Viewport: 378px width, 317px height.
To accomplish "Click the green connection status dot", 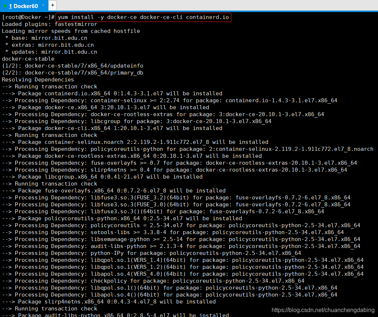I will [5, 6].
